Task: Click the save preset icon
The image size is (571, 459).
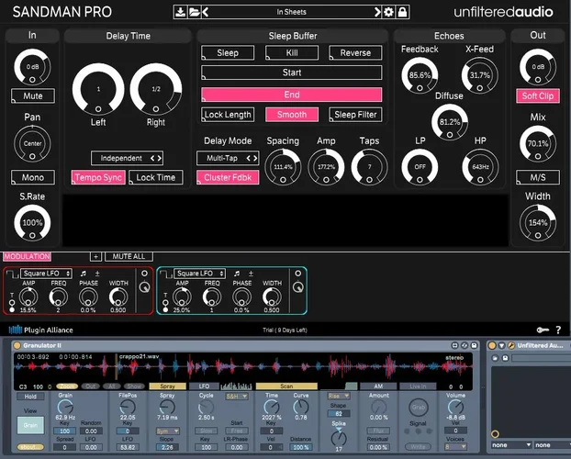Action: 178,12
